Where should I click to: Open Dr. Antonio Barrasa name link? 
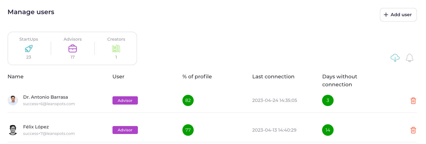[45, 97]
